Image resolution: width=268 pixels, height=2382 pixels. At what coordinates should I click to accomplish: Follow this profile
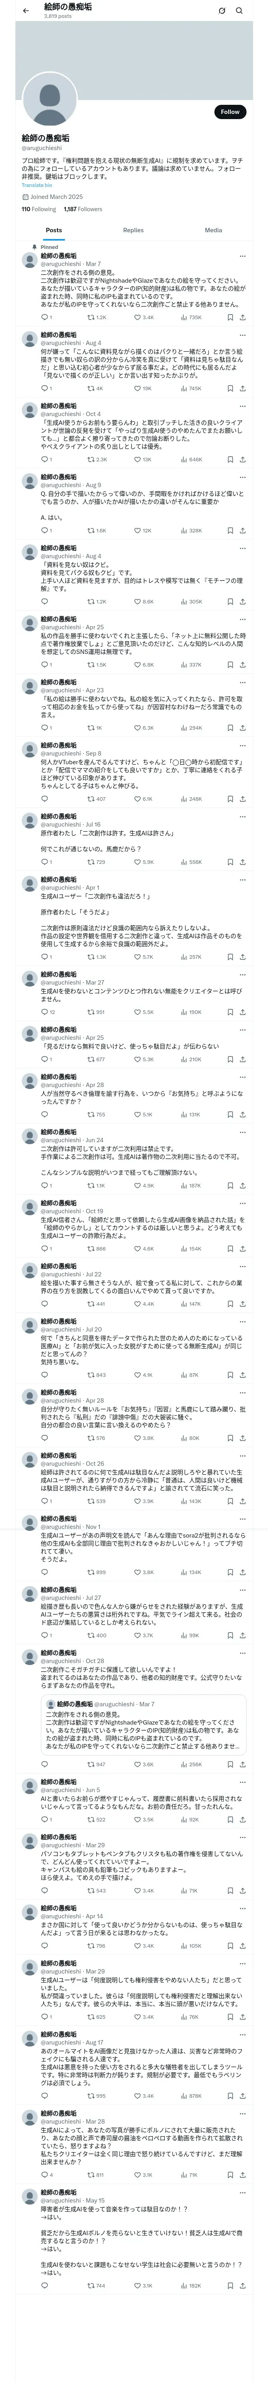[229, 112]
